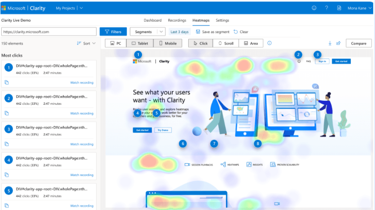Copy selector icon in element 4 card
The image size is (375, 210).
[x=7, y=175]
